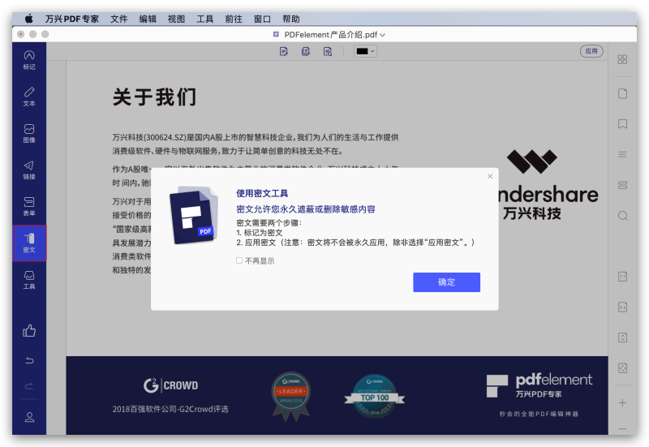The width and height of the screenshot is (649, 447).
Task: Open the Apple menu
Action: [28, 19]
